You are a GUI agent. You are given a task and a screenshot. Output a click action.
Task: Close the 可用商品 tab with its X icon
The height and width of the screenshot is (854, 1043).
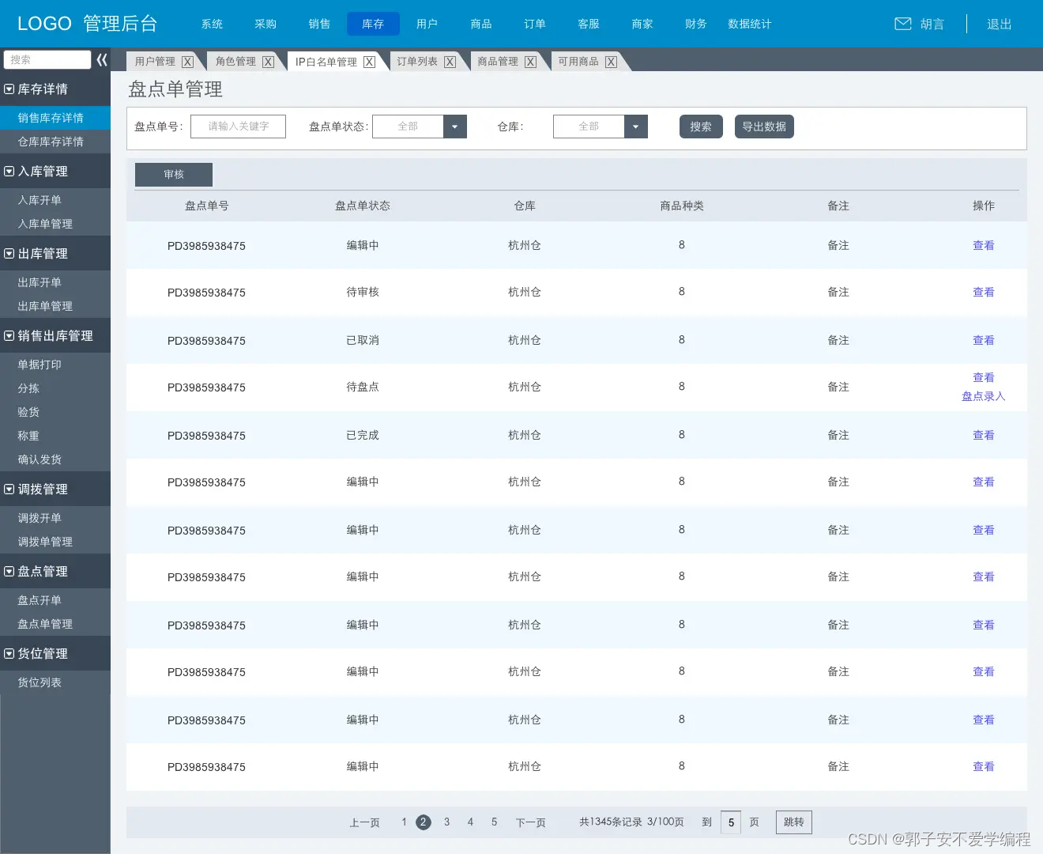[611, 62]
